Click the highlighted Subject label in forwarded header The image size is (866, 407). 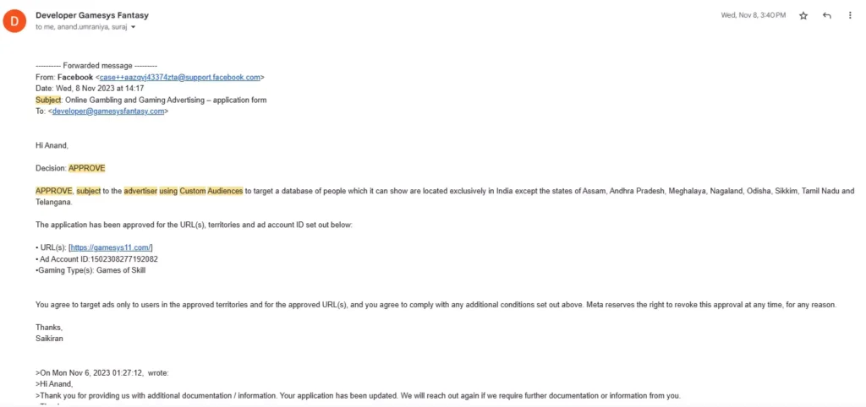pyautogui.click(x=48, y=100)
